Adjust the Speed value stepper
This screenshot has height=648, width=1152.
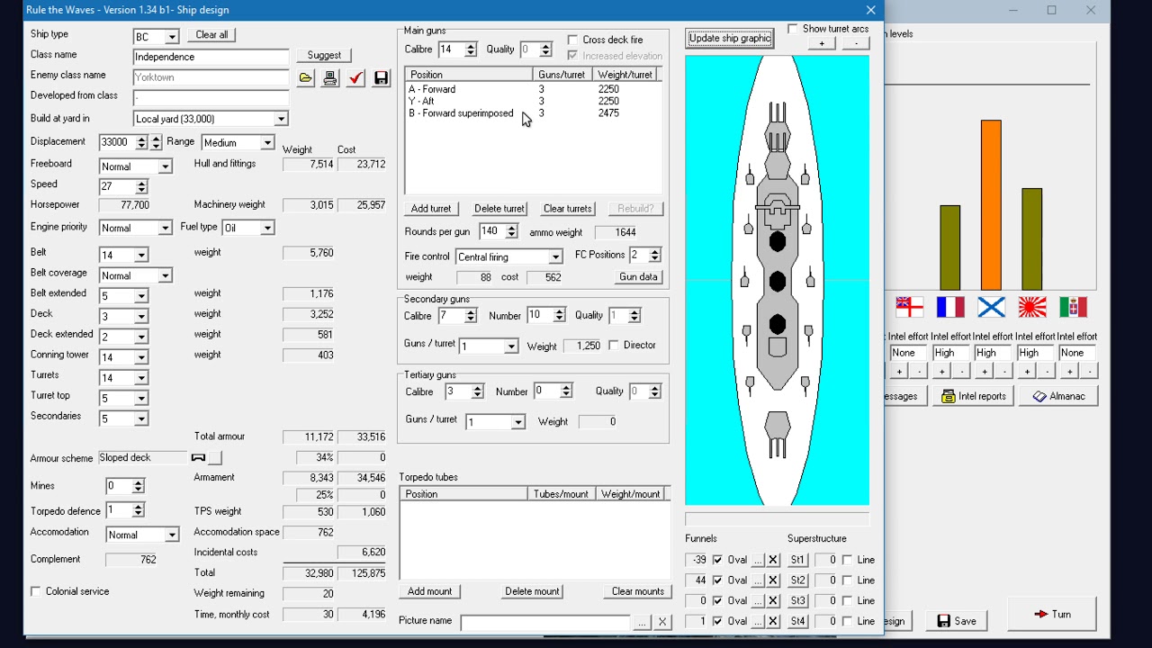[141, 187]
